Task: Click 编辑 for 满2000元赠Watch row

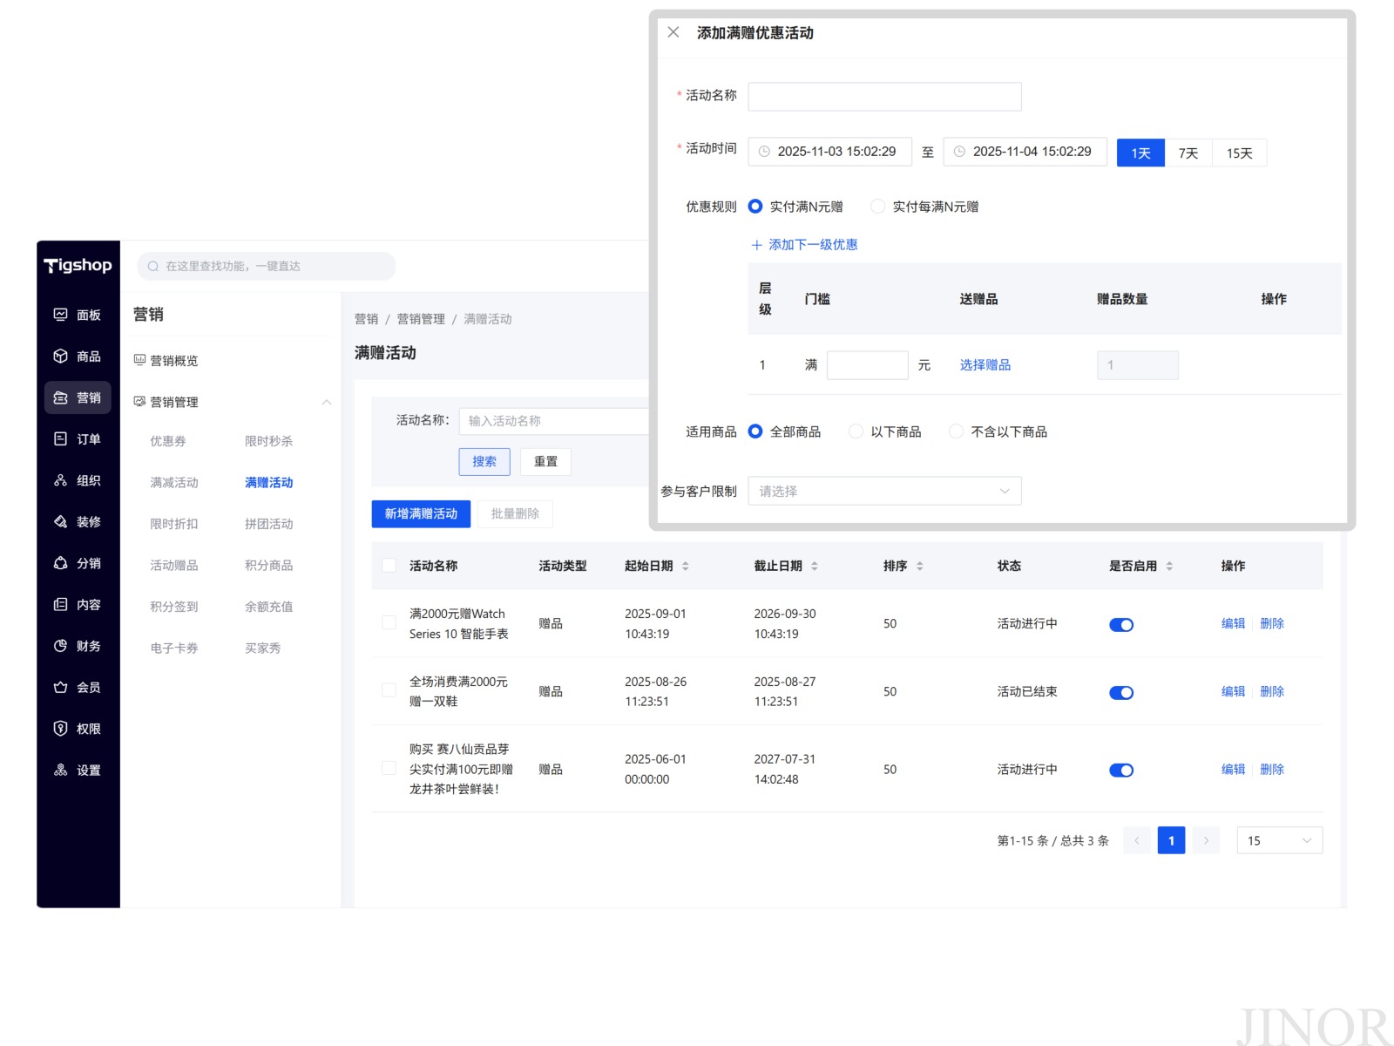Action: (1233, 623)
